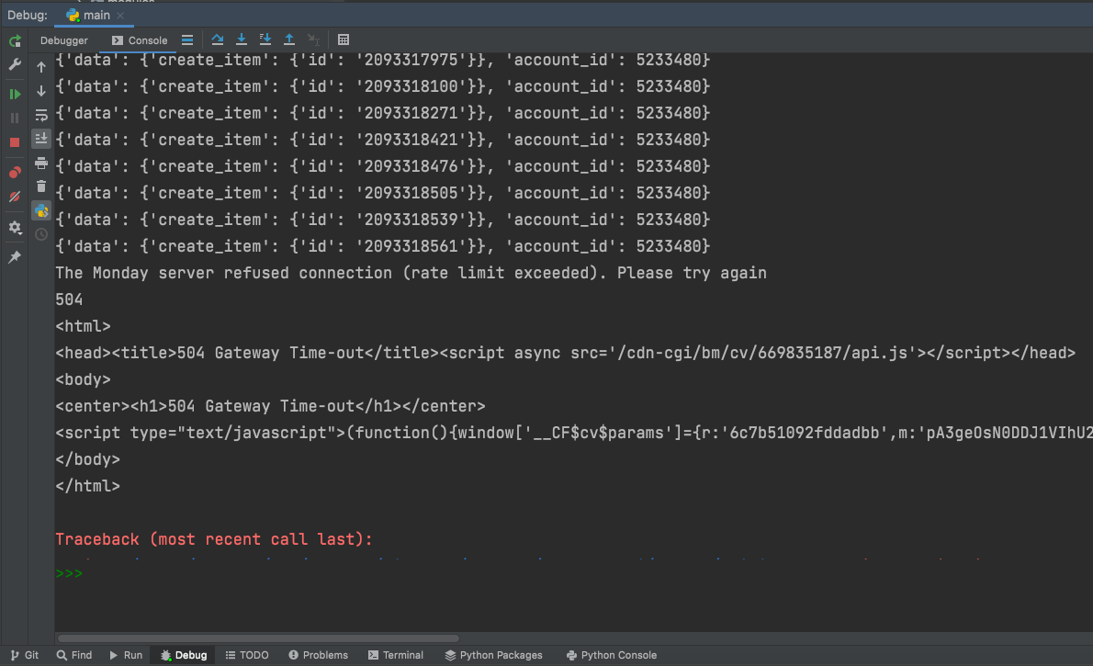Click the green >>> console input prompt
The image size is (1093, 666).
coord(69,573)
